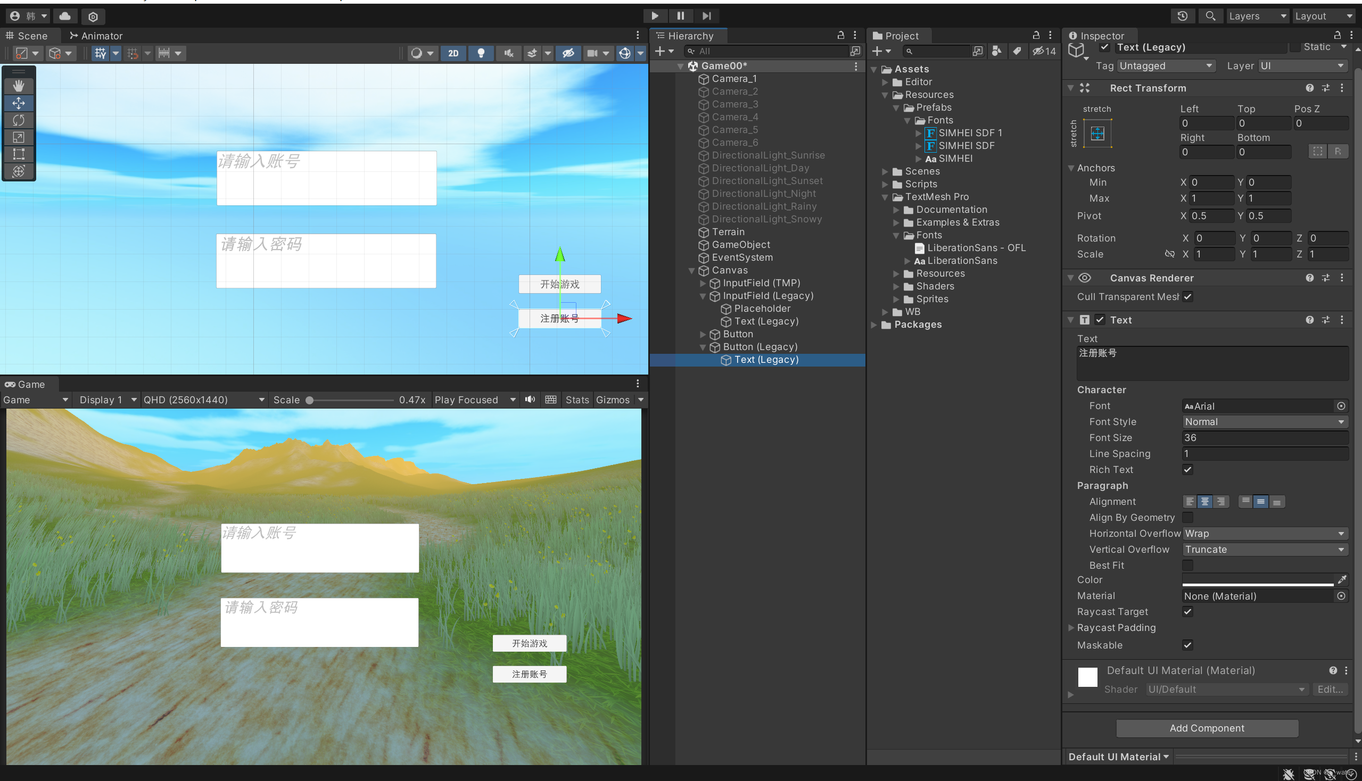Toggle 2D mode in Scene view

pyautogui.click(x=453, y=53)
